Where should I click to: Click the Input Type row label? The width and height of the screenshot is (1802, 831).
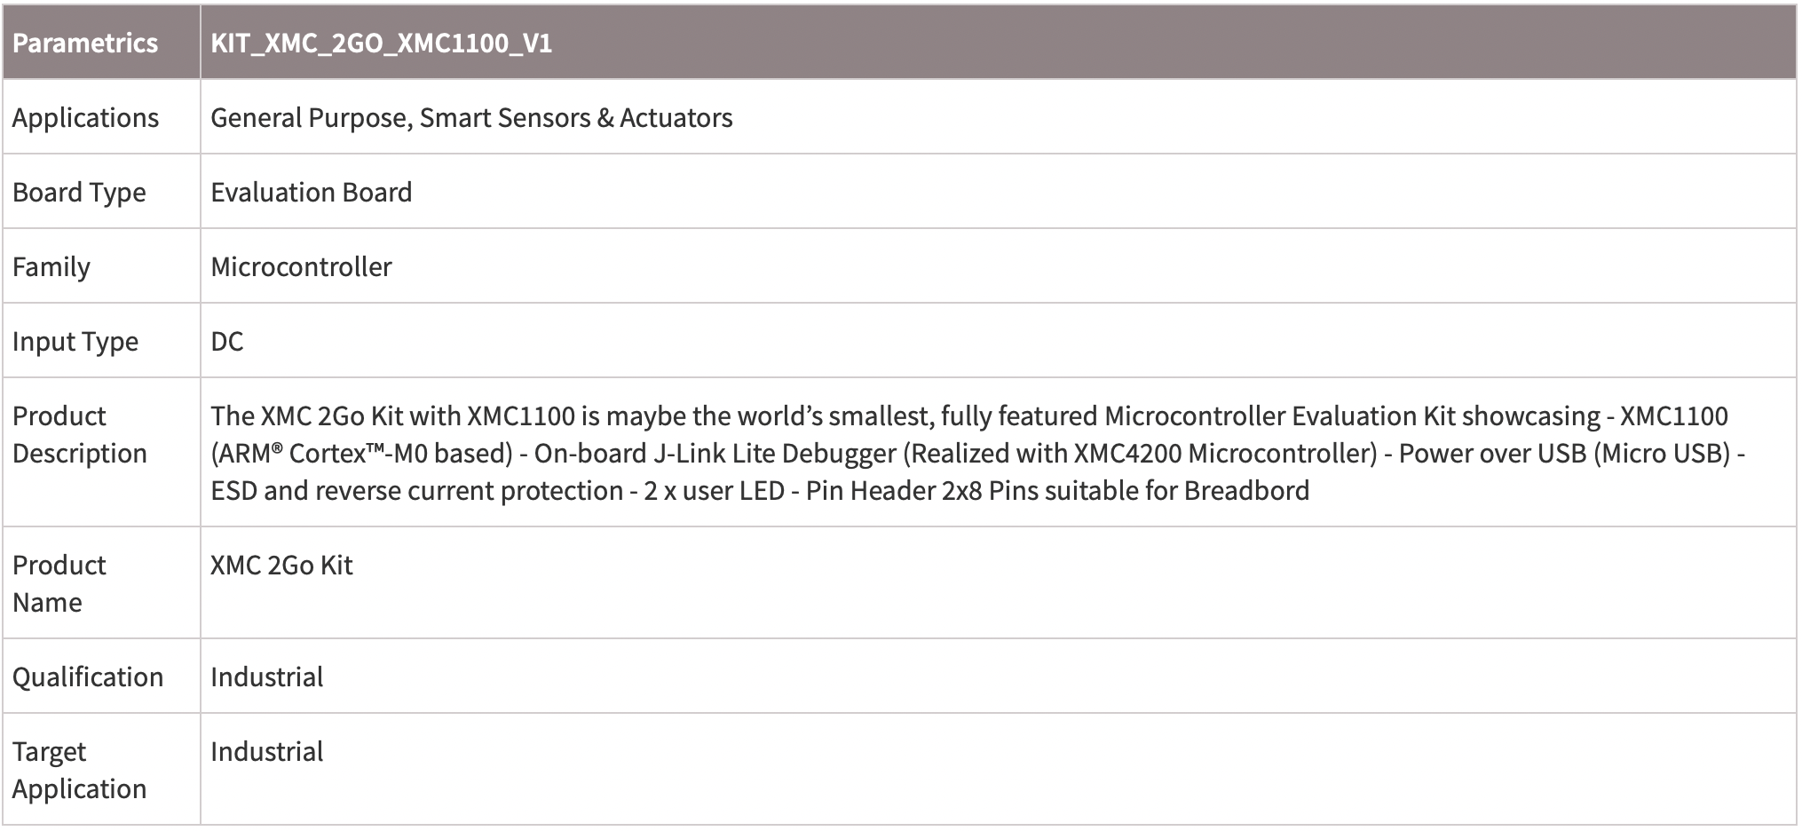(75, 341)
